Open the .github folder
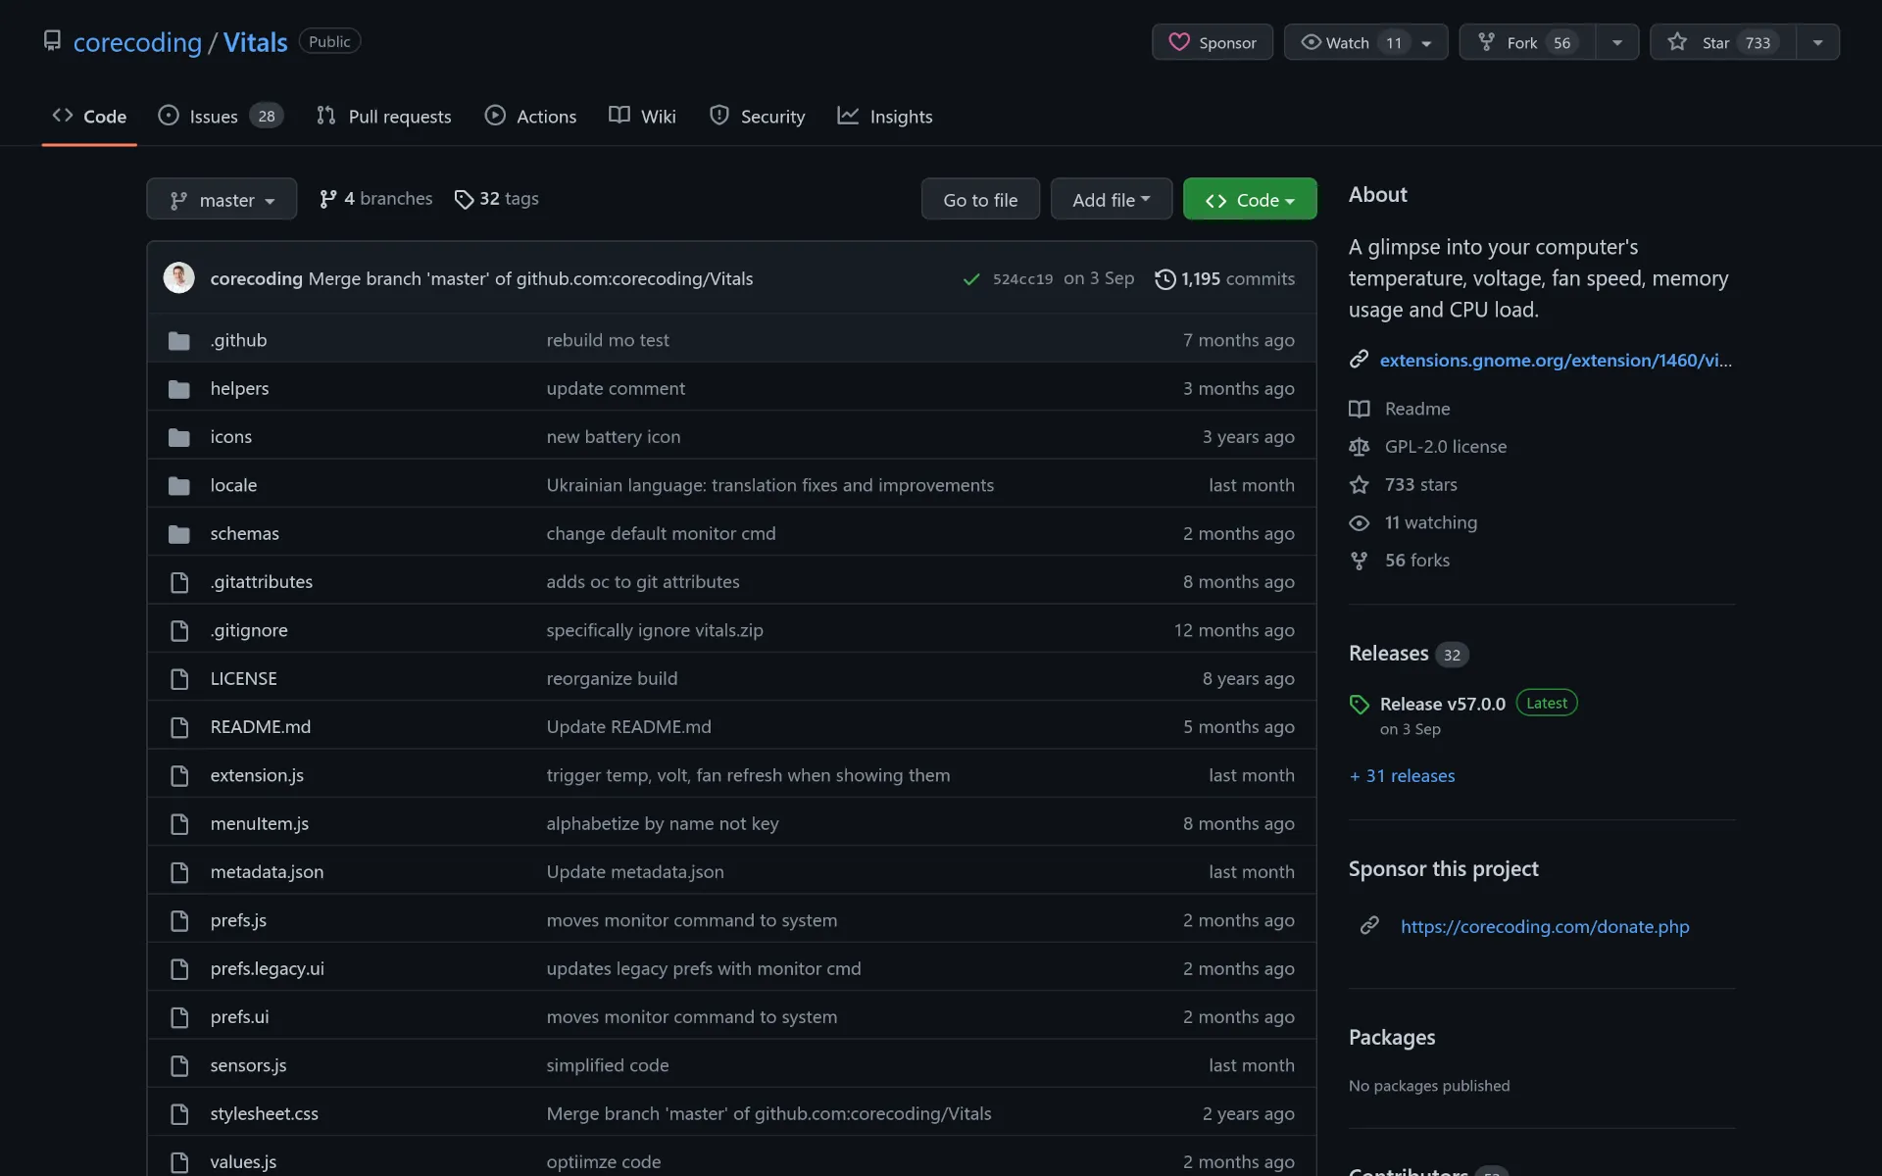The image size is (1882, 1176). pyautogui.click(x=238, y=340)
